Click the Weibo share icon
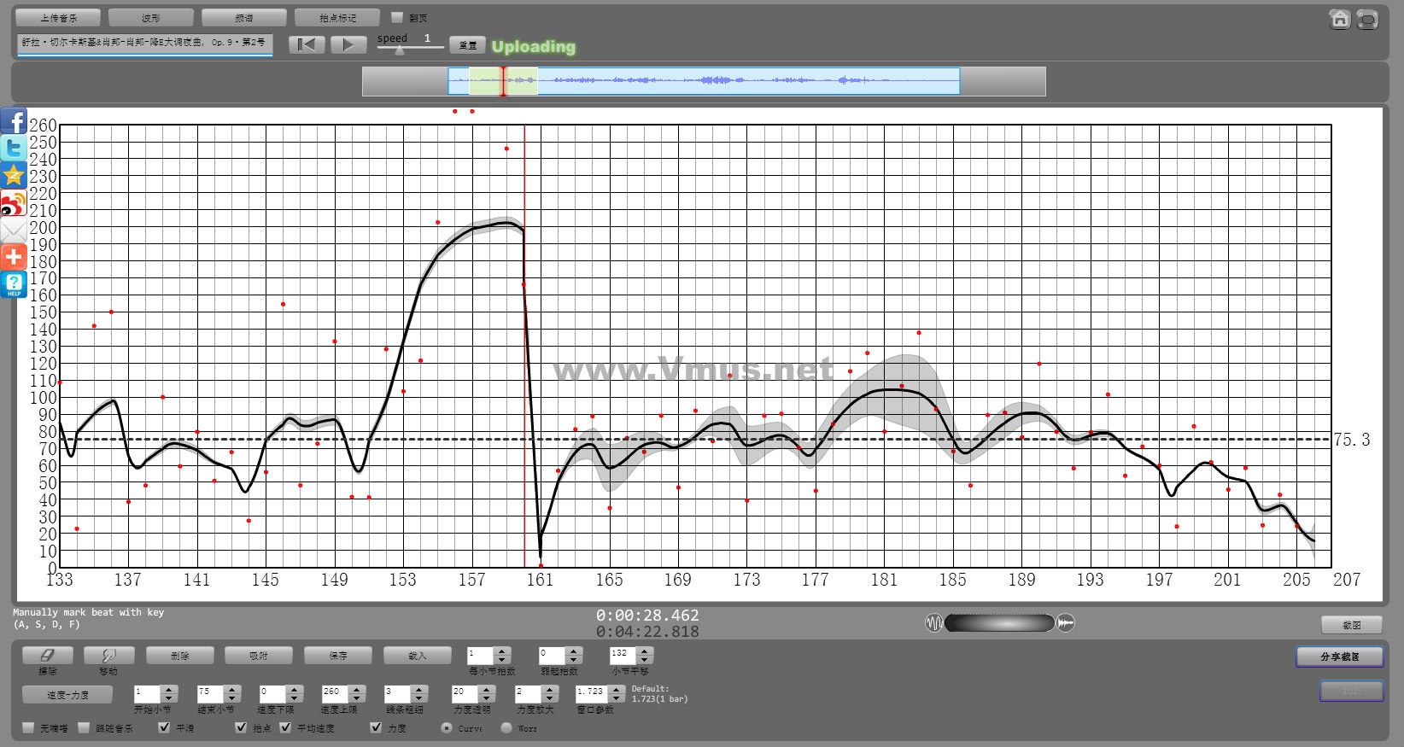1404x747 pixels. pos(14,203)
